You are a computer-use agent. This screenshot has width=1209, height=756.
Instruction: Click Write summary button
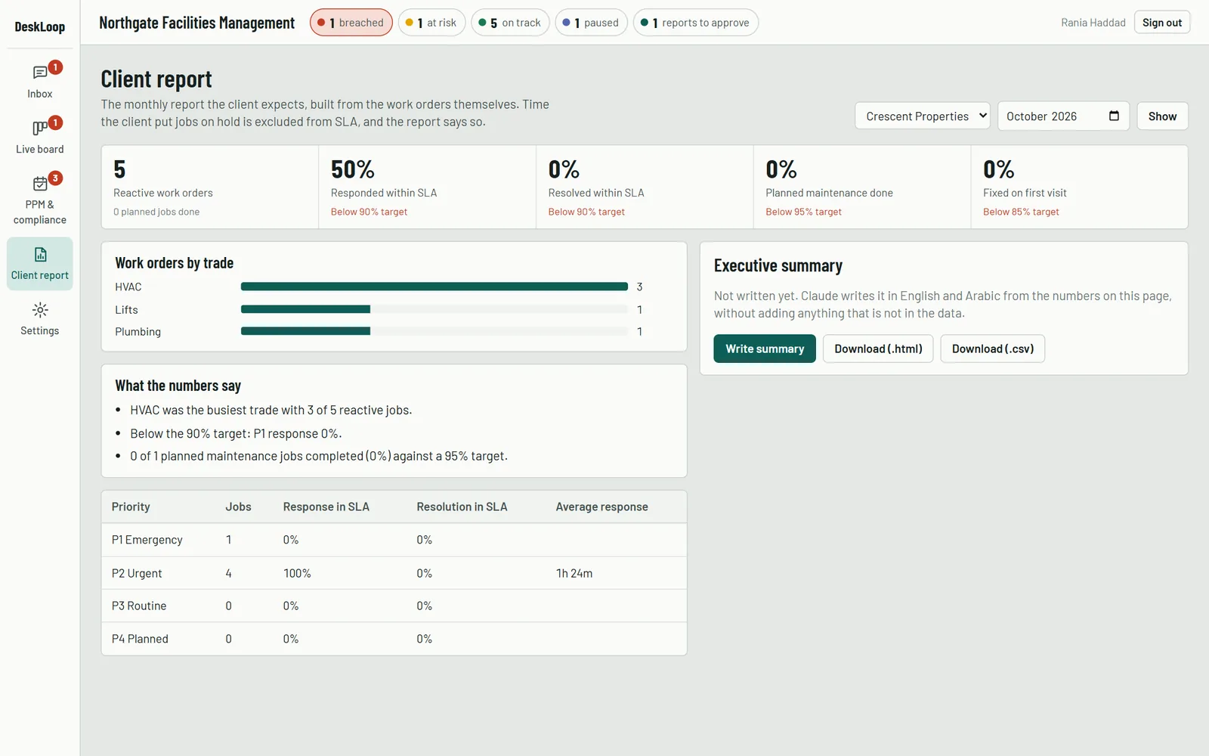(x=765, y=349)
